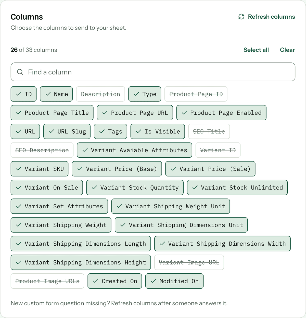Uncheck Variant Stock Unlimited column
Screen dimensions: 306x318
[x=237, y=187]
